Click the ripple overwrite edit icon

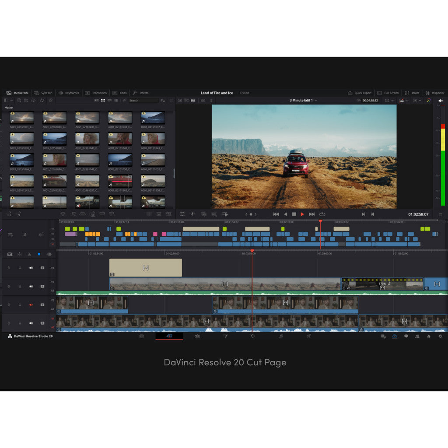[83, 214]
